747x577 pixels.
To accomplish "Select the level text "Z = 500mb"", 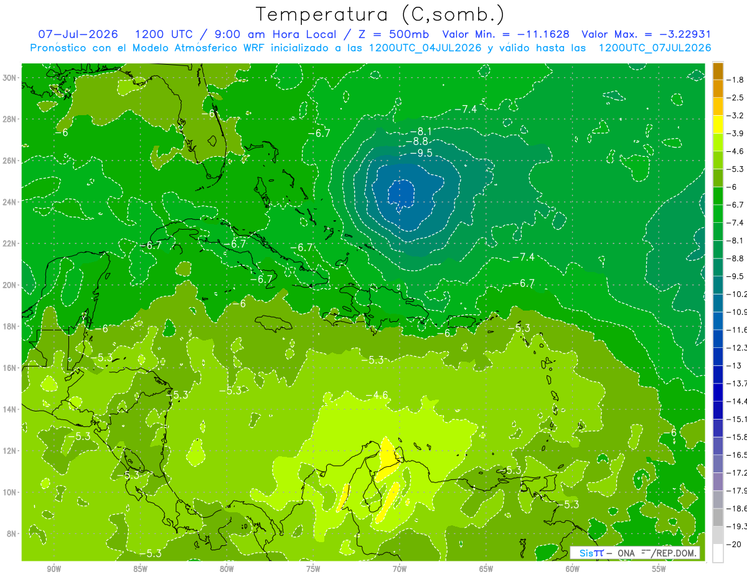I will (394, 34).
